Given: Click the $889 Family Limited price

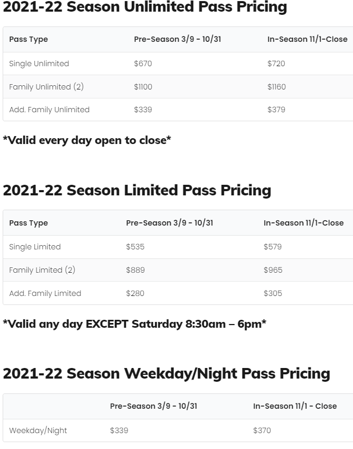Looking at the screenshot, I should (x=135, y=270).
